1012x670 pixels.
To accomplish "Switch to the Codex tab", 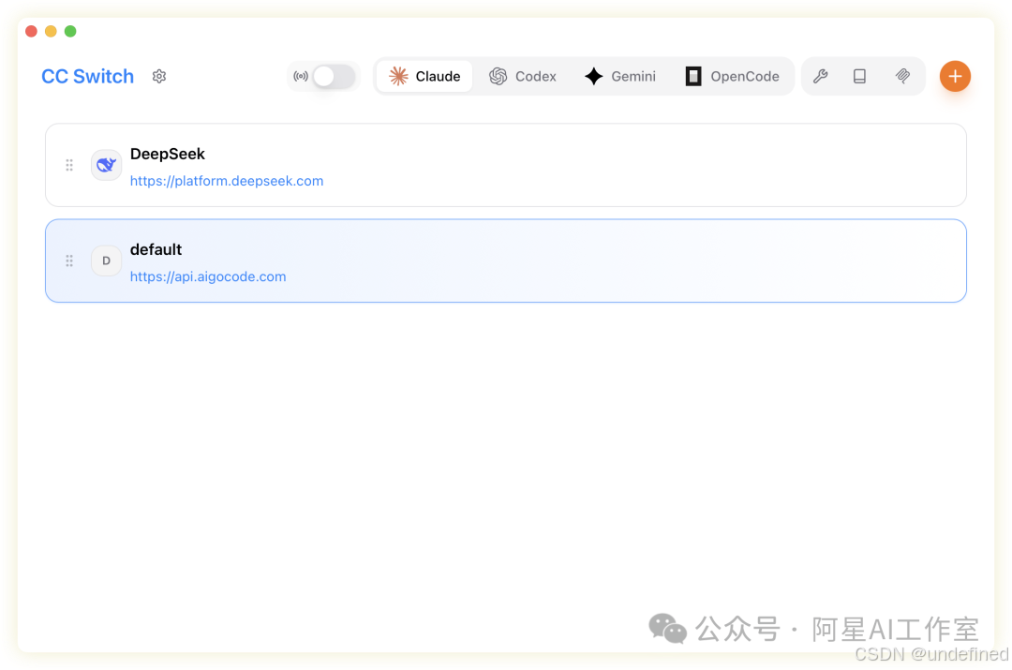I will pyautogui.click(x=523, y=76).
